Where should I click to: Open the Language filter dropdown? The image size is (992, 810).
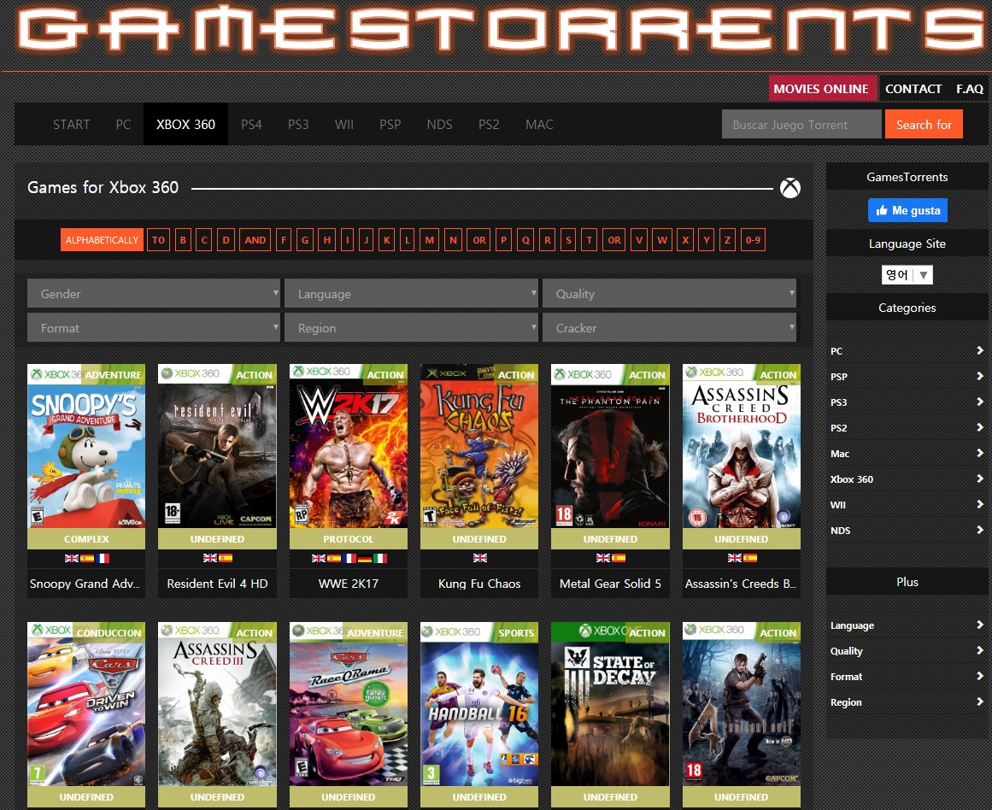point(411,294)
